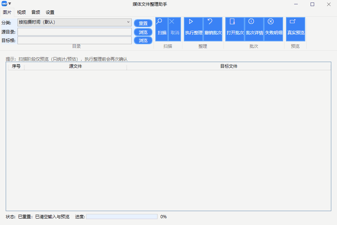Click the 扫描 magnifier scan button
337x225 pixels.
[x=162, y=29]
